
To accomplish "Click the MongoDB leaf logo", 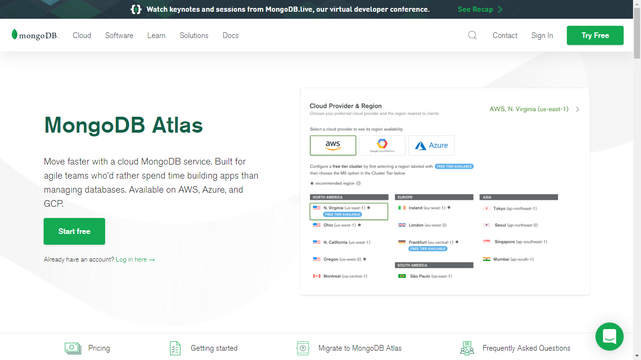I will (x=35, y=35).
